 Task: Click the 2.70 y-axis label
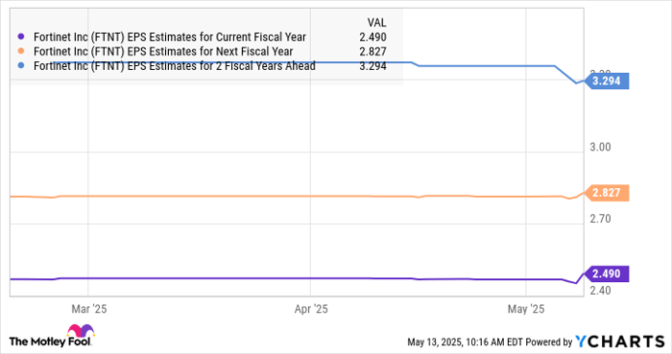point(600,219)
